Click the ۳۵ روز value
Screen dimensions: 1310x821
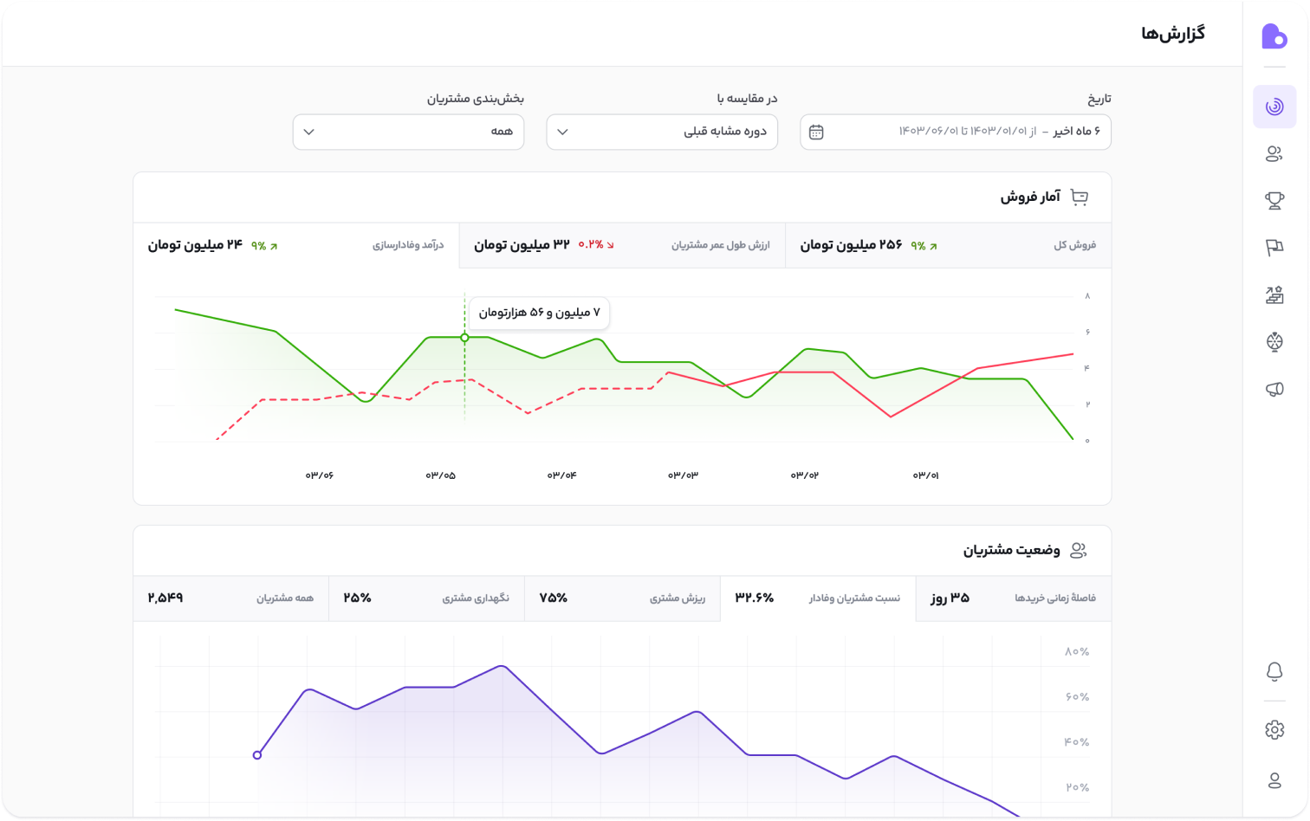950,598
